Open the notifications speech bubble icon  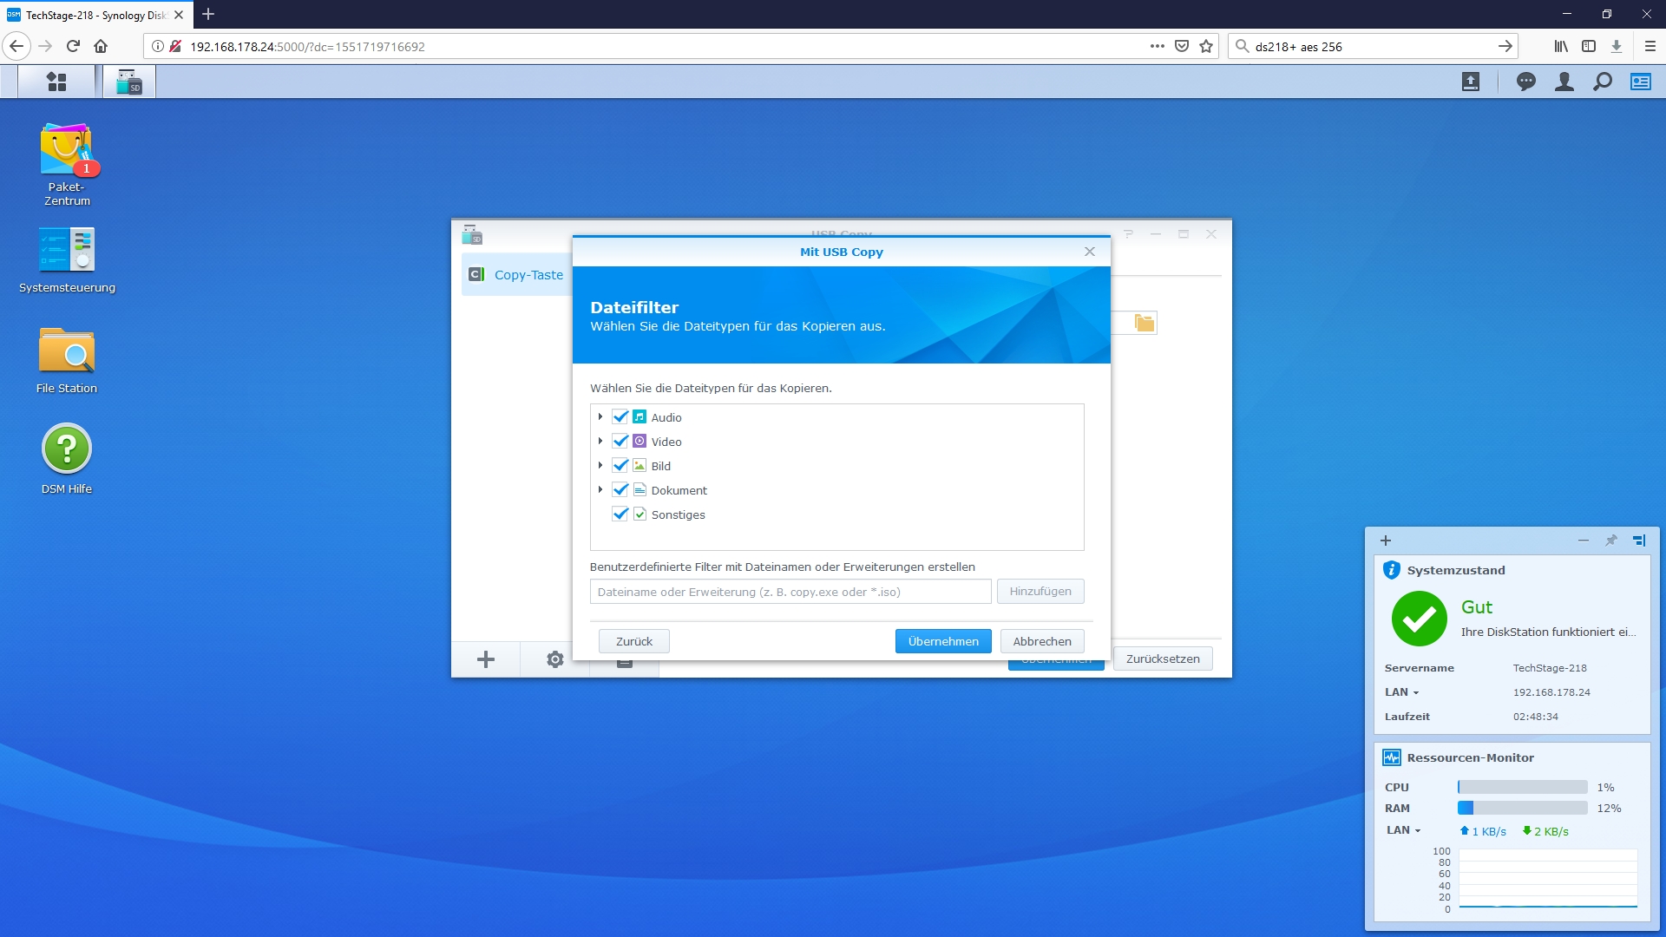1525,82
